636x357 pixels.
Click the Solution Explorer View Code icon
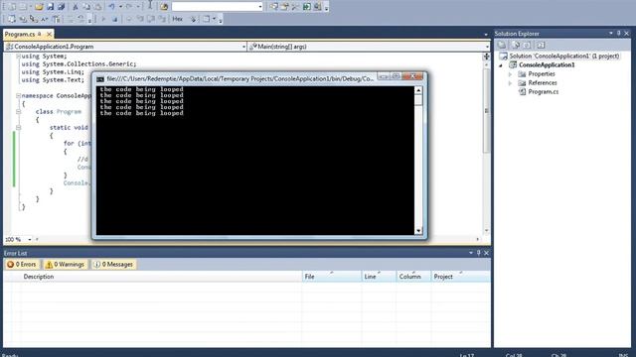(541, 45)
